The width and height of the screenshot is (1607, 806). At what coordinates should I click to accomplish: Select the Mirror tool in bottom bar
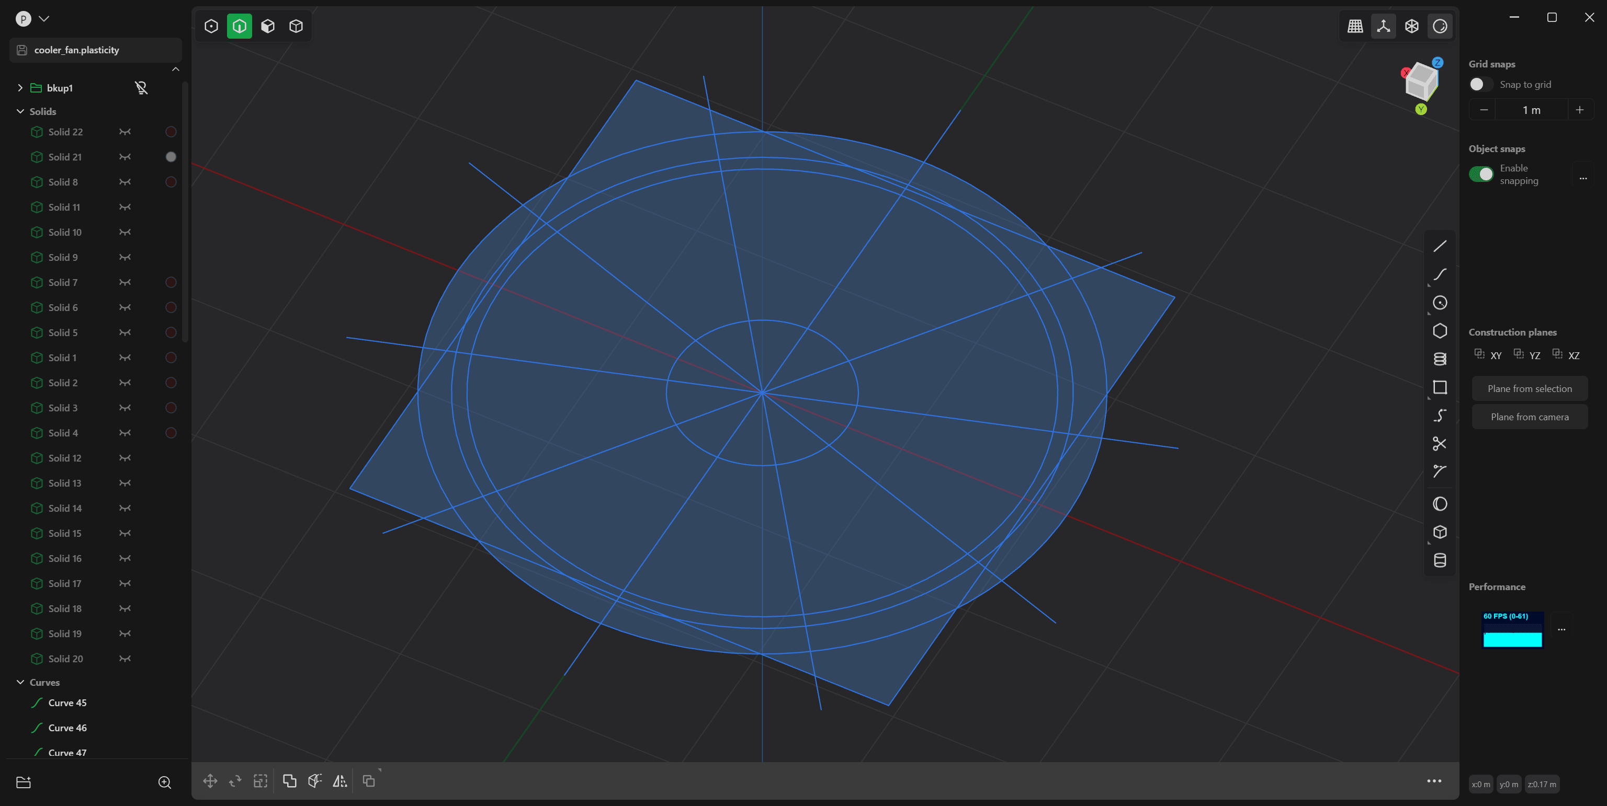[339, 780]
